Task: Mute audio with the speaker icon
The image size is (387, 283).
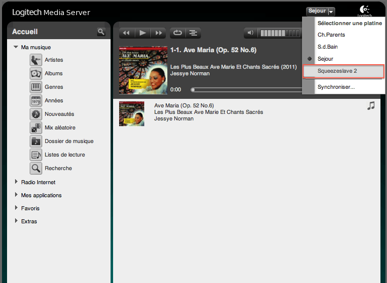Action: (250, 33)
